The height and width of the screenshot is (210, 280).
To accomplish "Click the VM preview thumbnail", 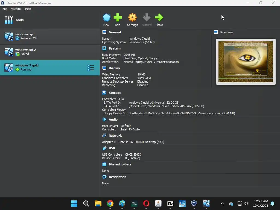I will coord(246,62).
